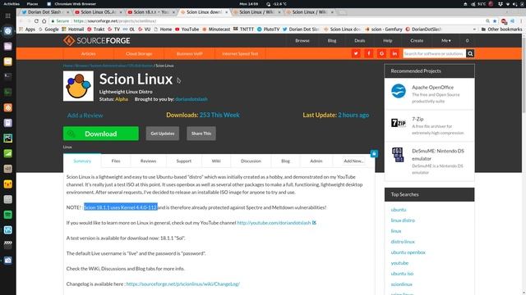This screenshot has height=295, width=526.
Task: Bookmark this page with the star icon
Action: coord(495,20)
